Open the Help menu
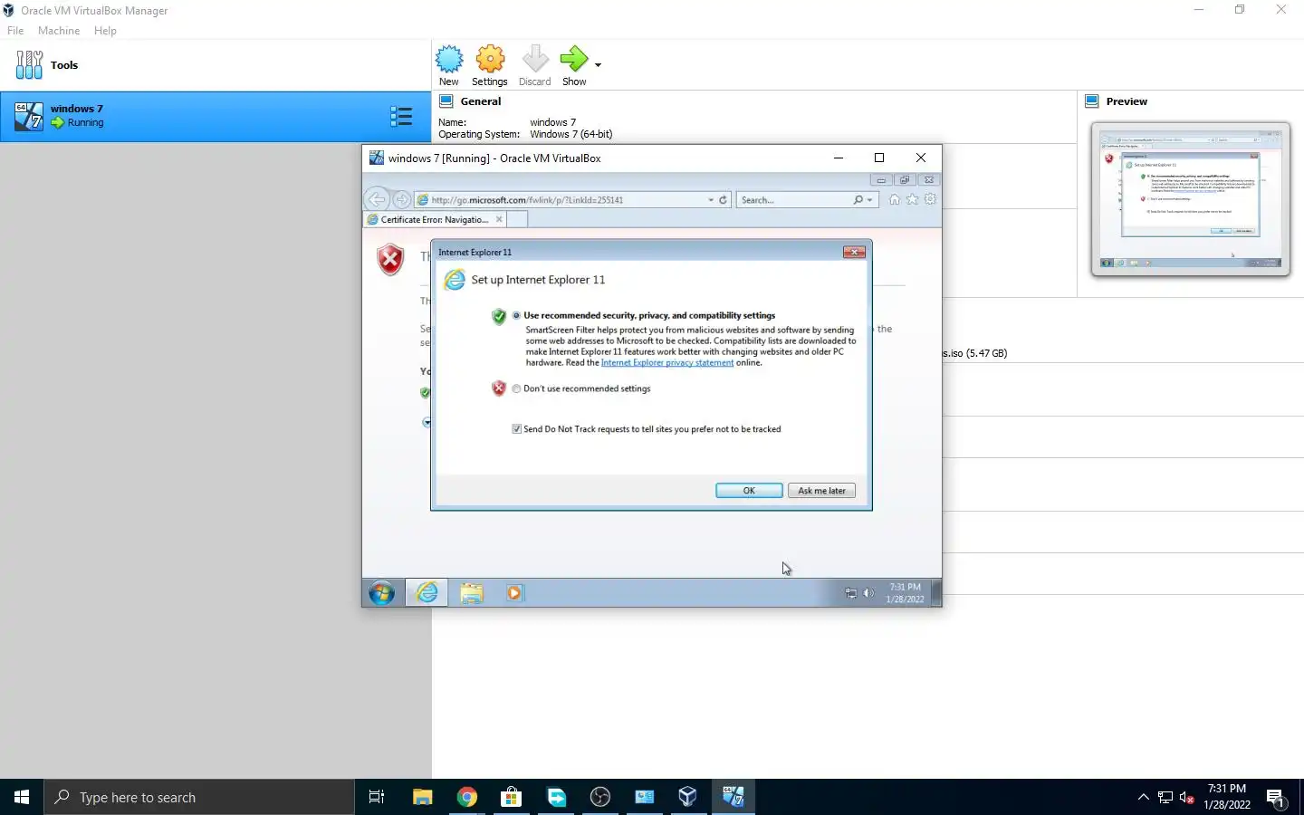Screen dimensions: 1304x815 pyautogui.click(x=105, y=31)
